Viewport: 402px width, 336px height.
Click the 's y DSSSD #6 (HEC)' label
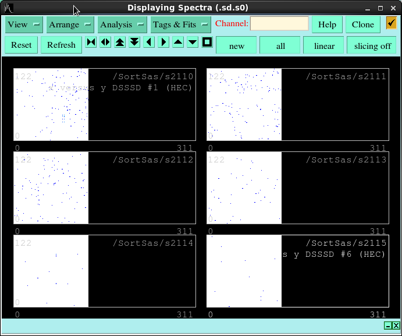[x=334, y=254]
